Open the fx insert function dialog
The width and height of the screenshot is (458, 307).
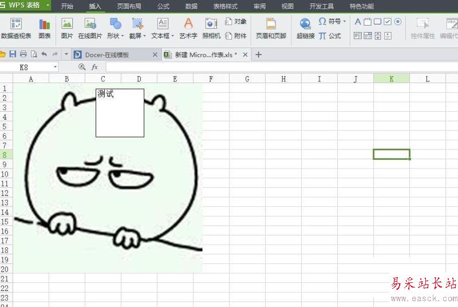pyautogui.click(x=94, y=67)
